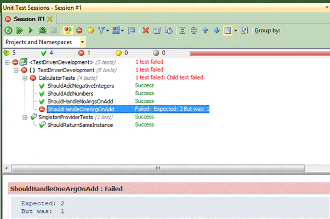Select CalculatorTests fixture row

coord(57,78)
